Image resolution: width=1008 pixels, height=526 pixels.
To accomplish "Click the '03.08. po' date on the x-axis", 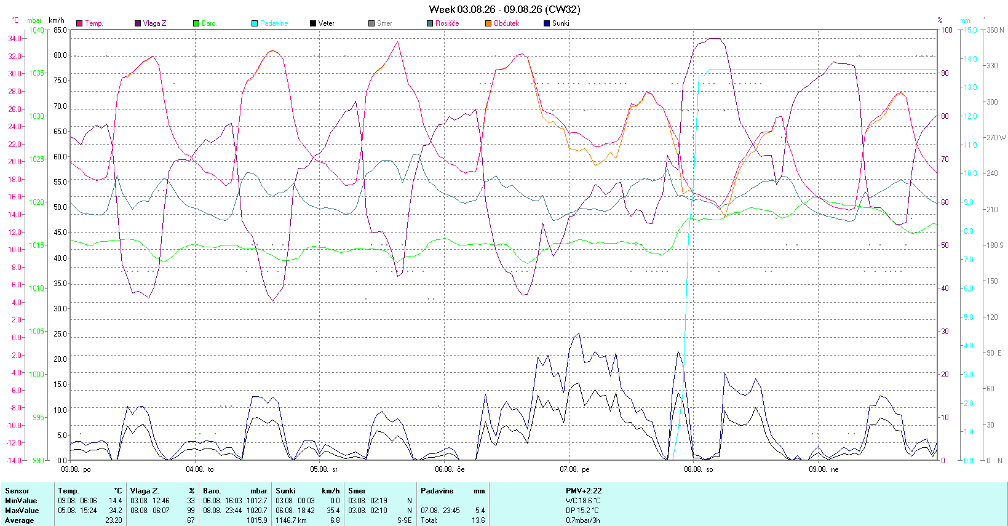I will [x=76, y=469].
